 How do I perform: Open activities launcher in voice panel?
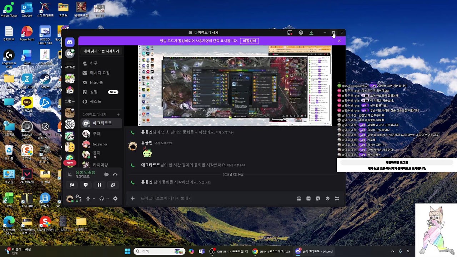[99, 185]
